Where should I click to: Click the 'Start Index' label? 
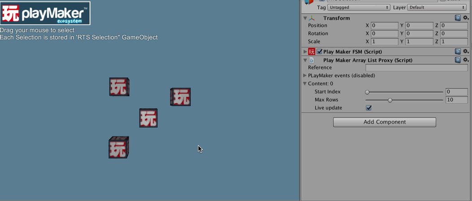[x=328, y=92]
